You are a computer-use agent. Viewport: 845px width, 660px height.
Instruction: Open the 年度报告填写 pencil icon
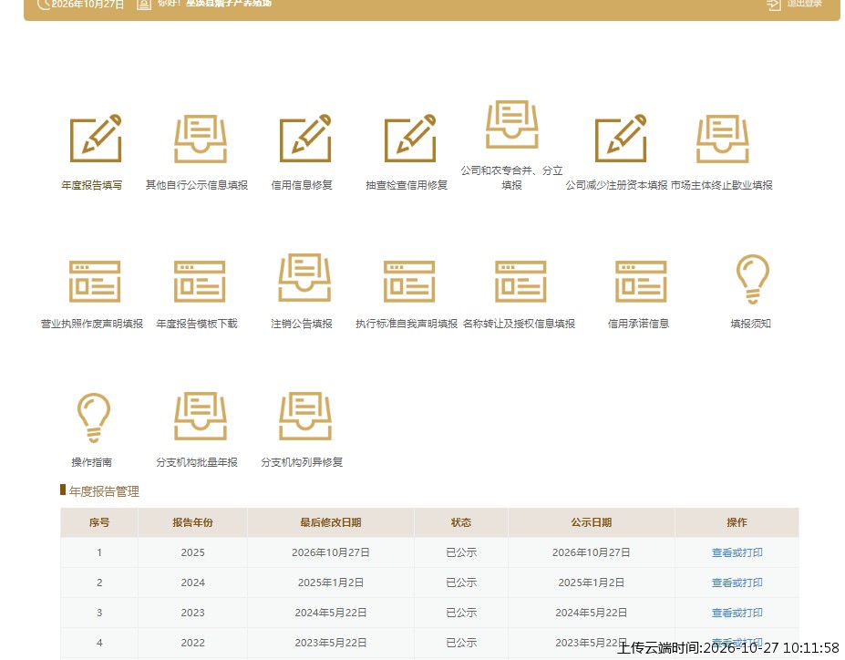96,138
